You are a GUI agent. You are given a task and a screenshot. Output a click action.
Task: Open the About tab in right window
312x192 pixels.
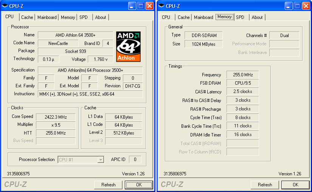click(257, 17)
